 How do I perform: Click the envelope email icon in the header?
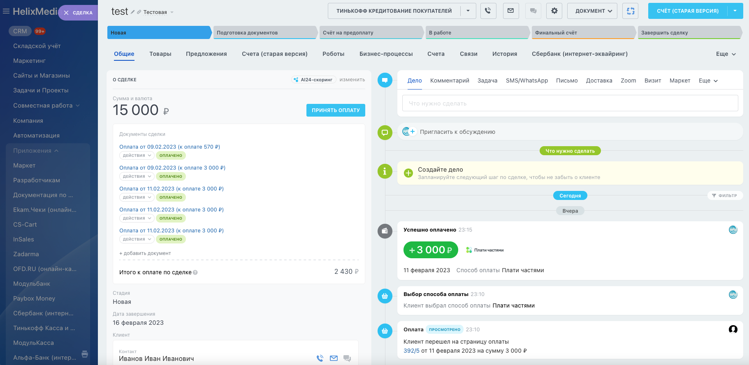click(x=511, y=11)
